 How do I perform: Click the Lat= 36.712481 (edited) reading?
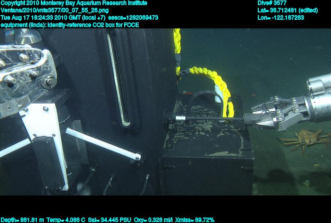pos(288,11)
